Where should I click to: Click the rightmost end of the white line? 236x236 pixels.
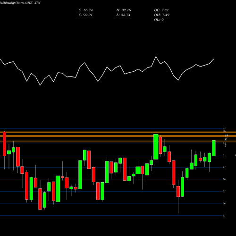(x=214, y=59)
